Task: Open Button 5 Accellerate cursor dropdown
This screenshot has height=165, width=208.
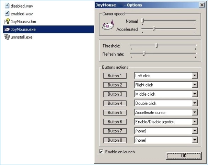Action: 195,112
